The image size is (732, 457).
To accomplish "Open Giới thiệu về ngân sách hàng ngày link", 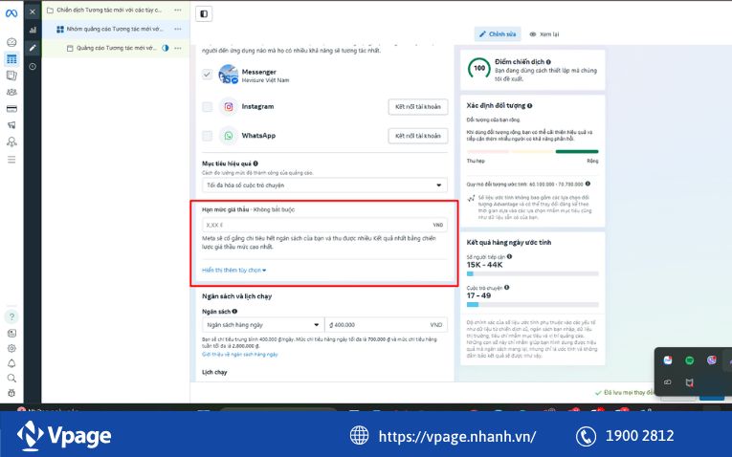I will pyautogui.click(x=240, y=355).
